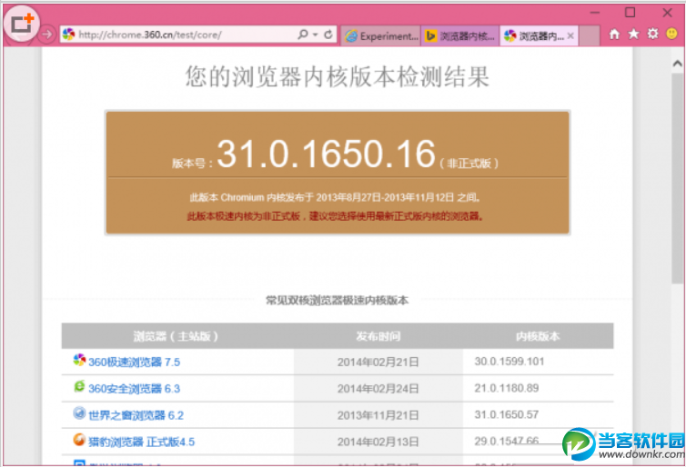Maximize the browser window

tap(630, 12)
